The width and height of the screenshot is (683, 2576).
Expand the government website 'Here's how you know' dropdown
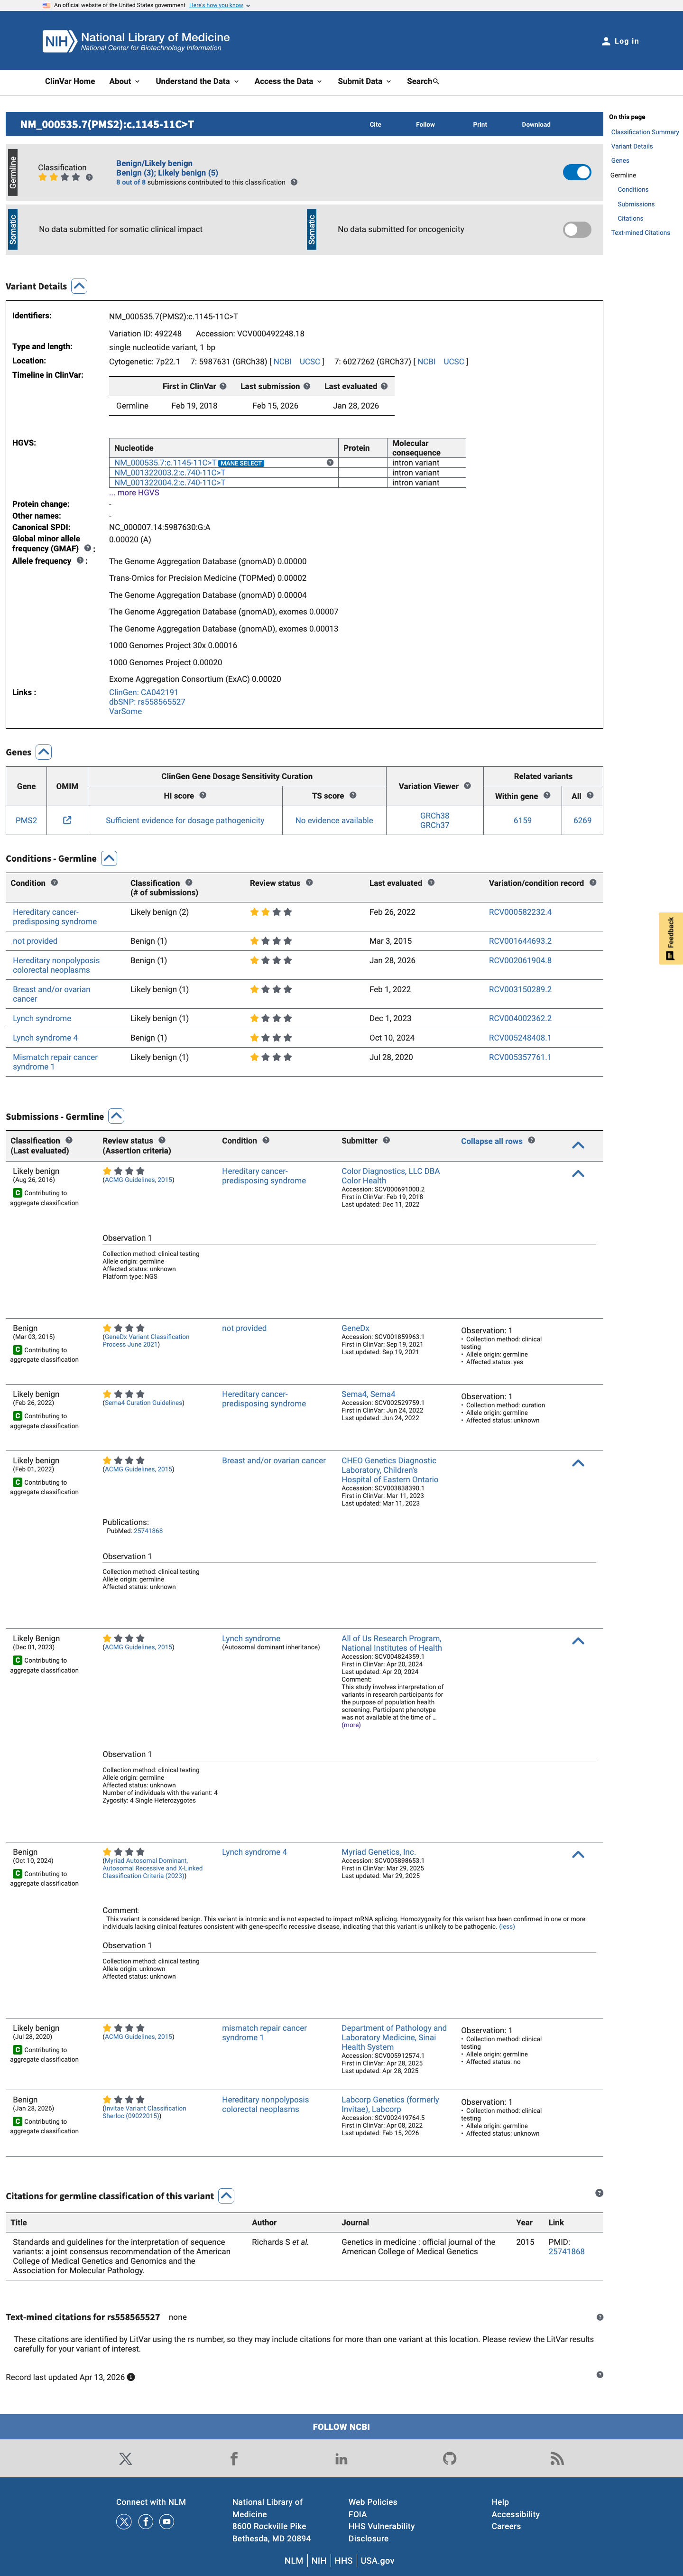coord(219,5)
